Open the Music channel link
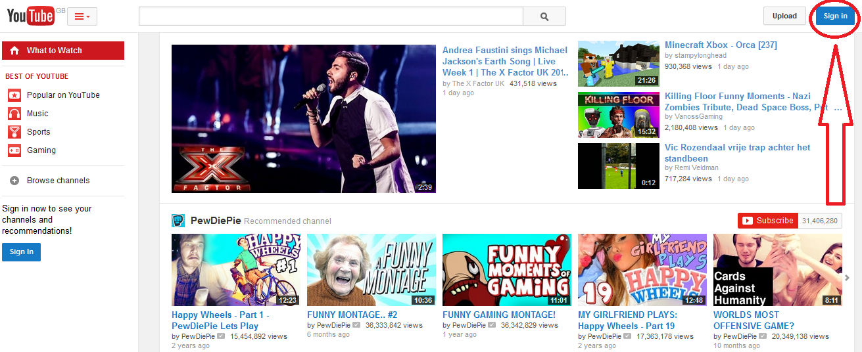862x352 pixels. (37, 114)
